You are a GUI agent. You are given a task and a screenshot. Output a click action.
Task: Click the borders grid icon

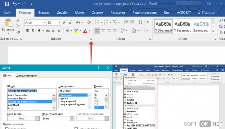click(143, 30)
